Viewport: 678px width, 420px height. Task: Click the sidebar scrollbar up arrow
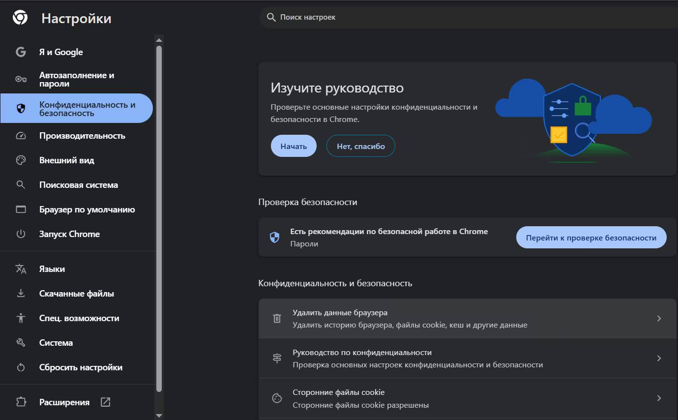[158, 39]
